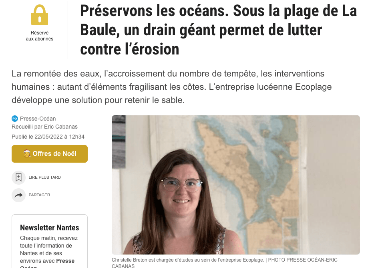Click the Santa emoji on the Offres de Noël button
The width and height of the screenshot is (390, 268).
click(27, 154)
